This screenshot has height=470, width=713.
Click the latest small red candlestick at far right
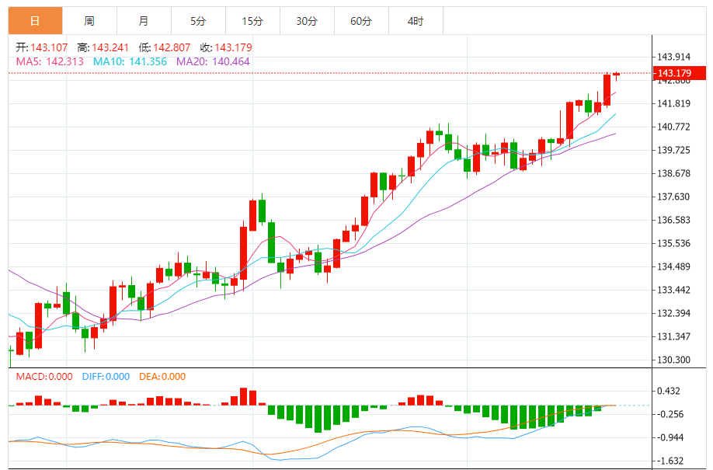[616, 75]
